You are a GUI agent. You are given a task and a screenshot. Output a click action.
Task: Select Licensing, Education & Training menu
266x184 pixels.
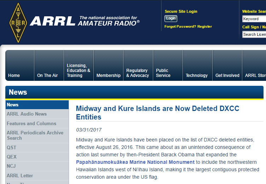tap(79, 71)
